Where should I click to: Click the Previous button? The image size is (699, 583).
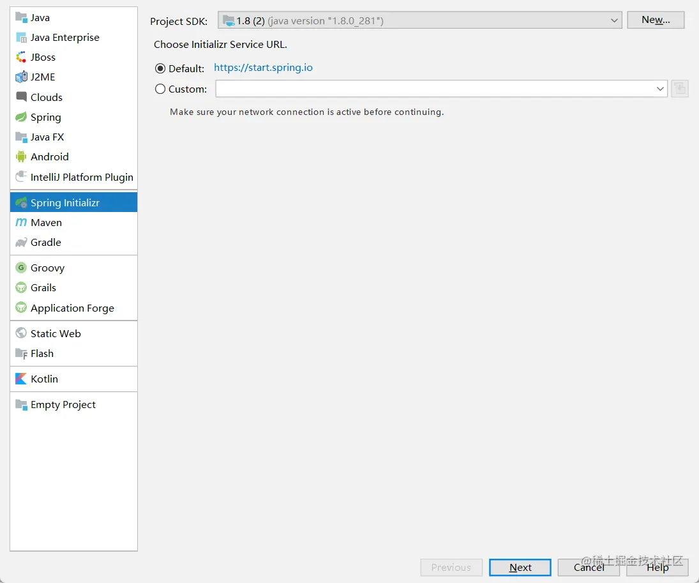451,568
